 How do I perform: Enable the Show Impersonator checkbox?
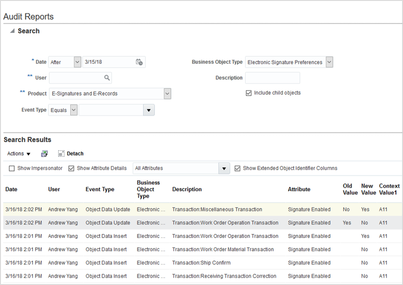pyautogui.click(x=12, y=168)
